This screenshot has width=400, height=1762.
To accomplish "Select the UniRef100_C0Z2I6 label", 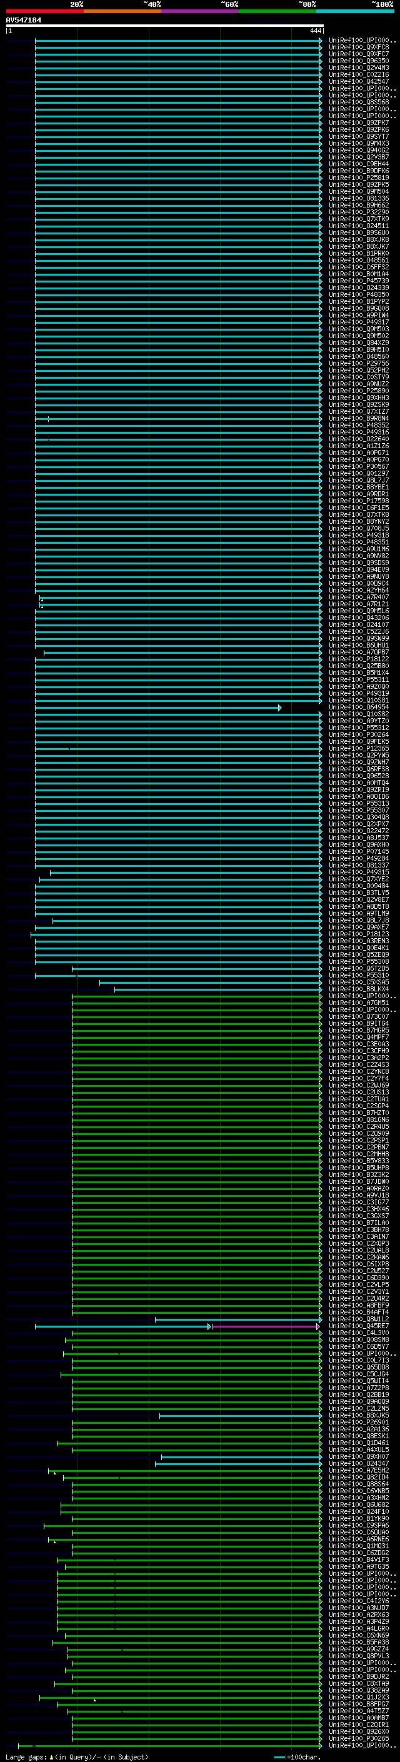I will click(358, 74).
